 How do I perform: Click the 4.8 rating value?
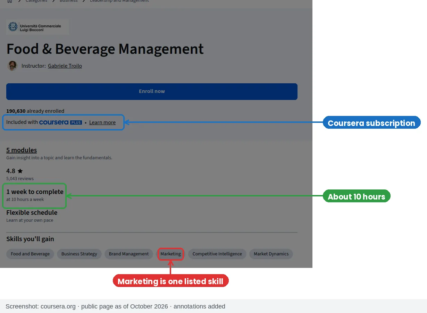coord(11,171)
